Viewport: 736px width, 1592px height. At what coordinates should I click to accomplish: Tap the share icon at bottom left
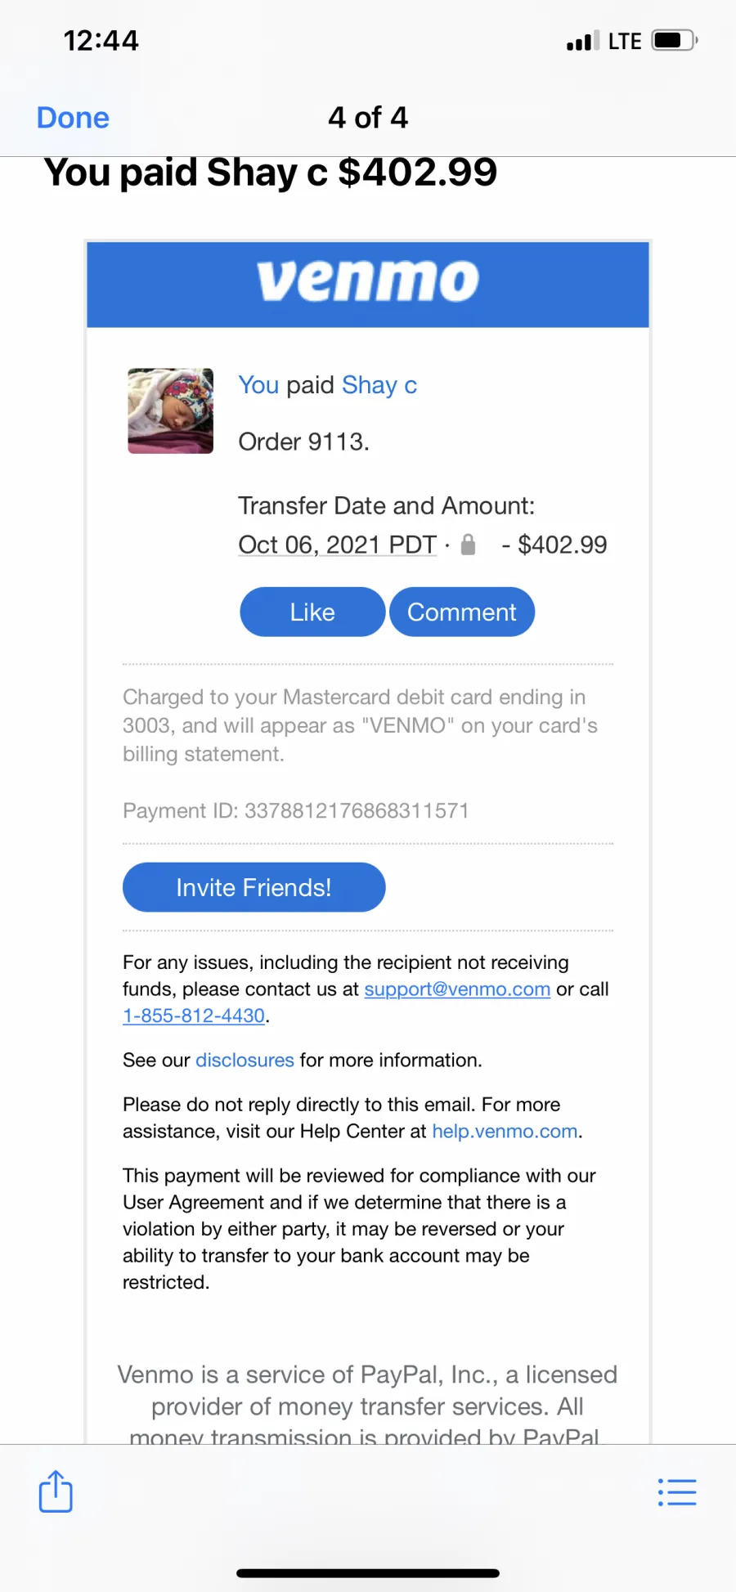56,1491
